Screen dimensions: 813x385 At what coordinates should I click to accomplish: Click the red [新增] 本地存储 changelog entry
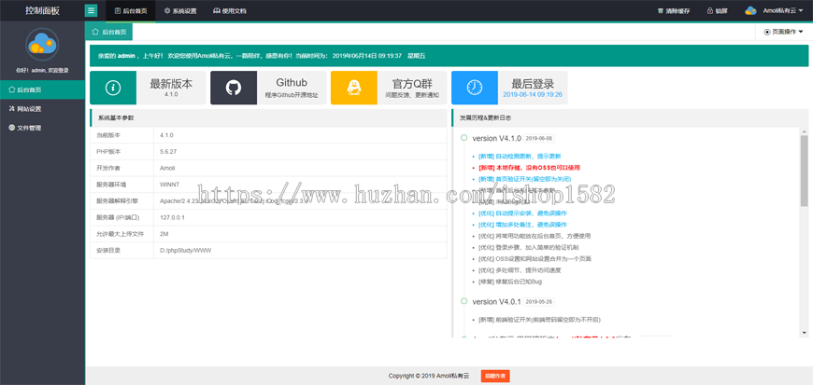[529, 168]
